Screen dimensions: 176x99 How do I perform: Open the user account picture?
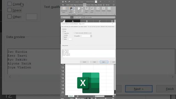(x=96, y=2)
